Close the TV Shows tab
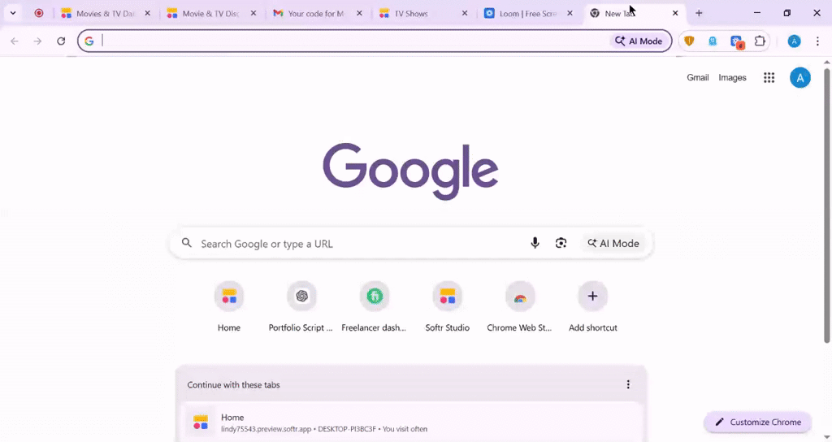Image resolution: width=832 pixels, height=442 pixels. (464, 13)
